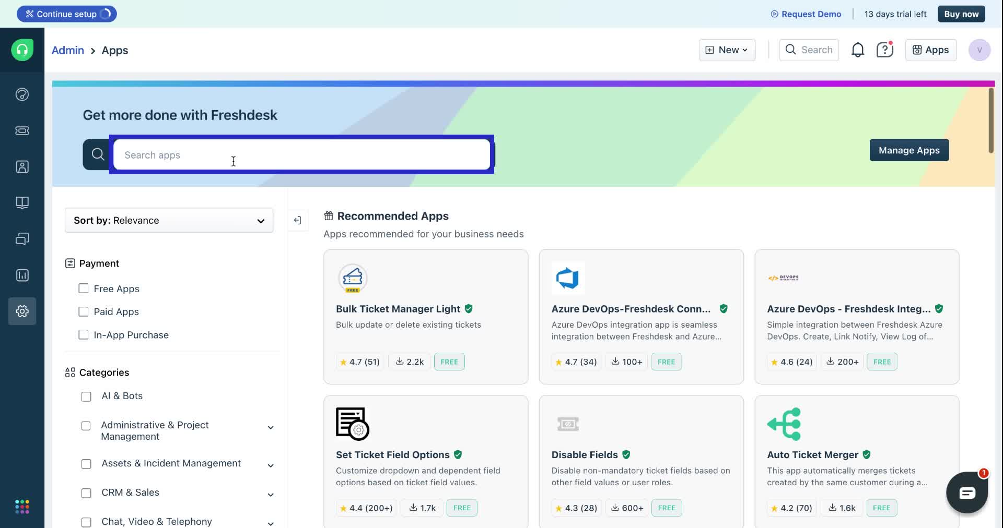Screen dimensions: 1003x528
Task: Collapse the filter panel arrow icon
Action: pos(298,220)
